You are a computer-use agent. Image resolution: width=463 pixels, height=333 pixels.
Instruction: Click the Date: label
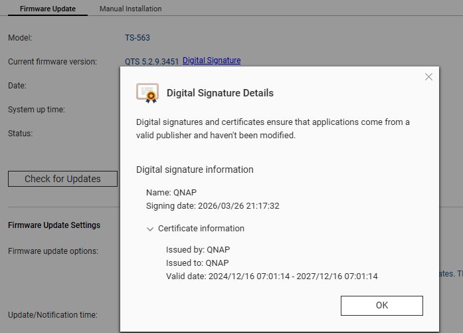point(17,86)
